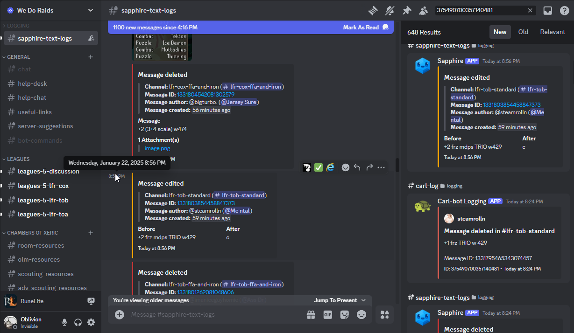Open the sticker picker
The width and height of the screenshot is (574, 333).
click(x=345, y=315)
